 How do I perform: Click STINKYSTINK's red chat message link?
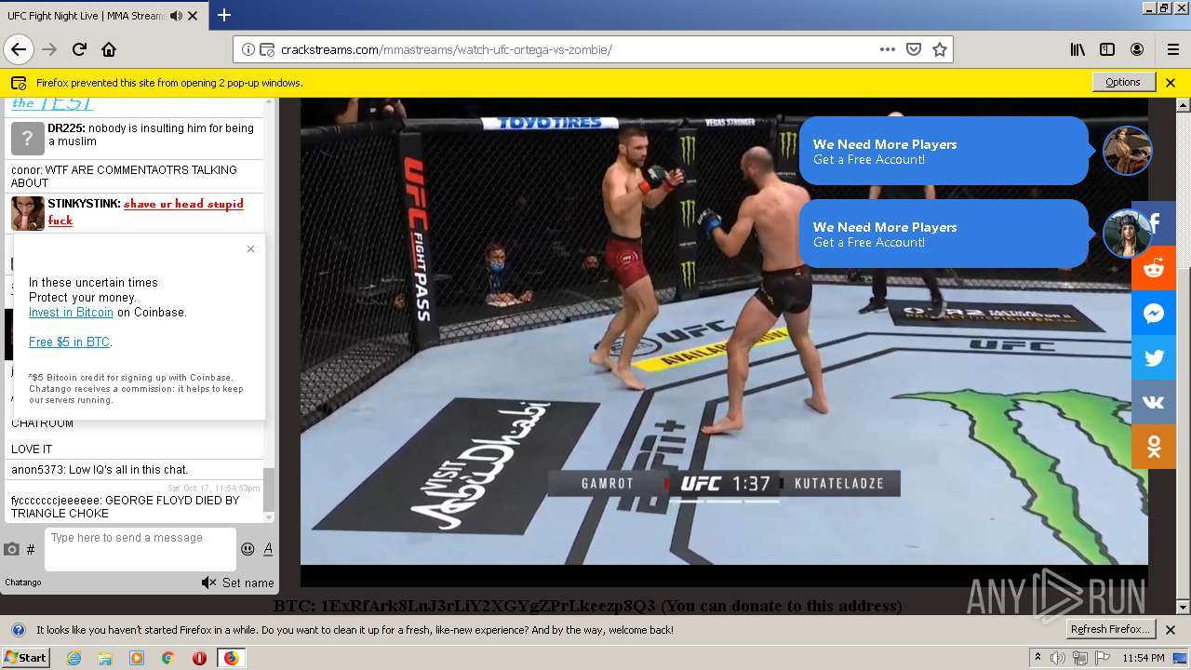click(x=146, y=212)
